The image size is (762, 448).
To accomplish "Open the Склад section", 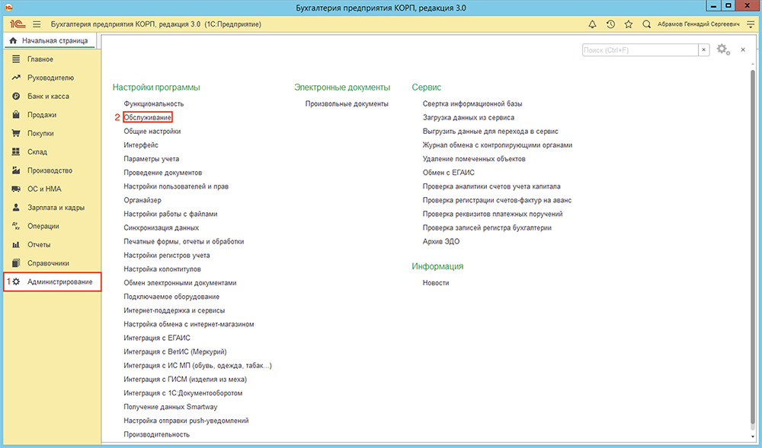I will [52, 152].
